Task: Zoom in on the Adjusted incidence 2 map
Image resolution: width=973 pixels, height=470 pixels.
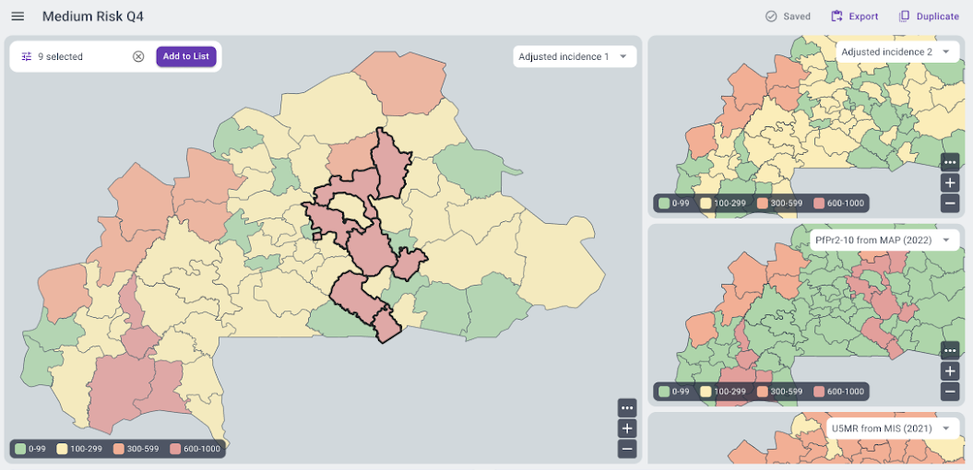Action: click(950, 182)
